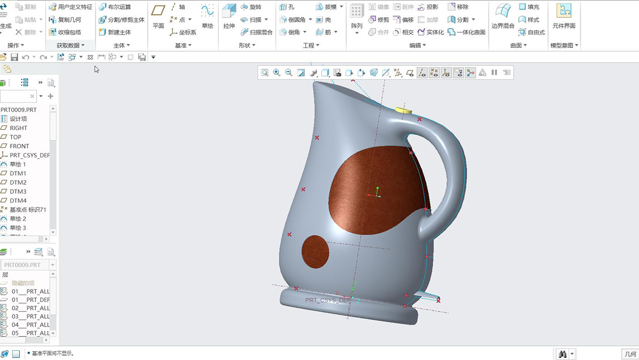Expand the 获取数据 group dropdown
Screen dimensions: 639x360
point(70,45)
